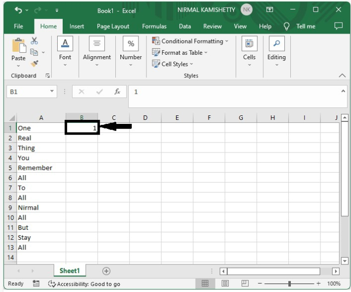Select the cell containing 'Stay'
This screenshot has height=292, width=351.
42,237
